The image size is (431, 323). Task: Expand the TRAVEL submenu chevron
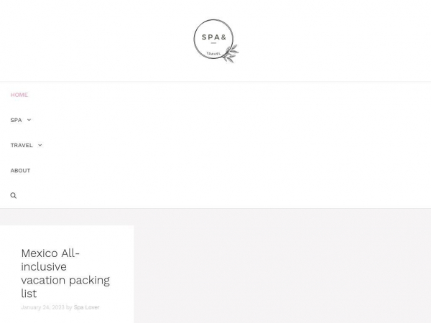[x=40, y=145]
